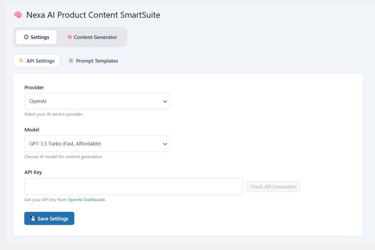Click the chevron arrow of Provider select
This screenshot has height=250, width=375.
point(165,101)
